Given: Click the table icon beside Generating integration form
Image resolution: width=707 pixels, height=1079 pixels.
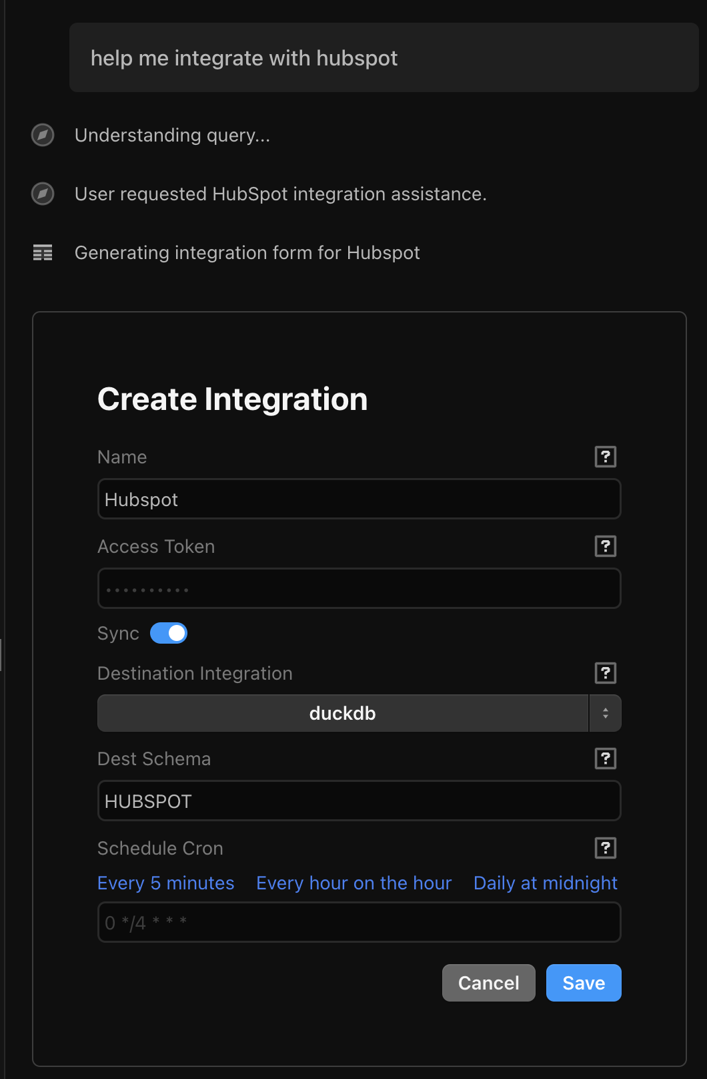Looking at the screenshot, I should click(x=43, y=252).
